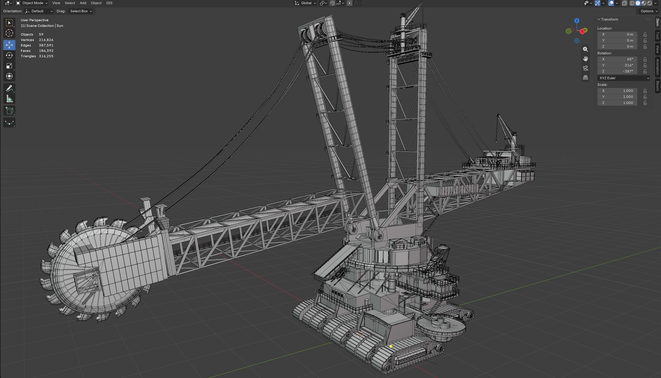Open the Object Mode dropdown
The image size is (661, 378).
point(32,3)
